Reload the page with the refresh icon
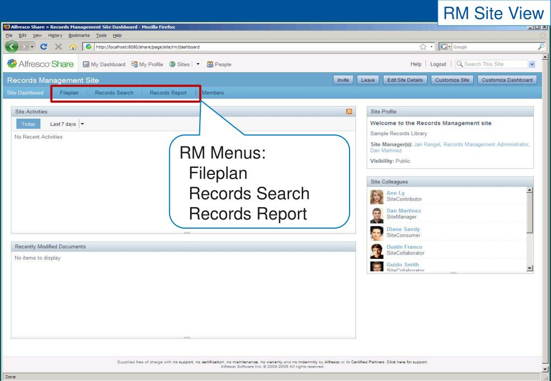This screenshot has height=381, width=551. coord(44,46)
